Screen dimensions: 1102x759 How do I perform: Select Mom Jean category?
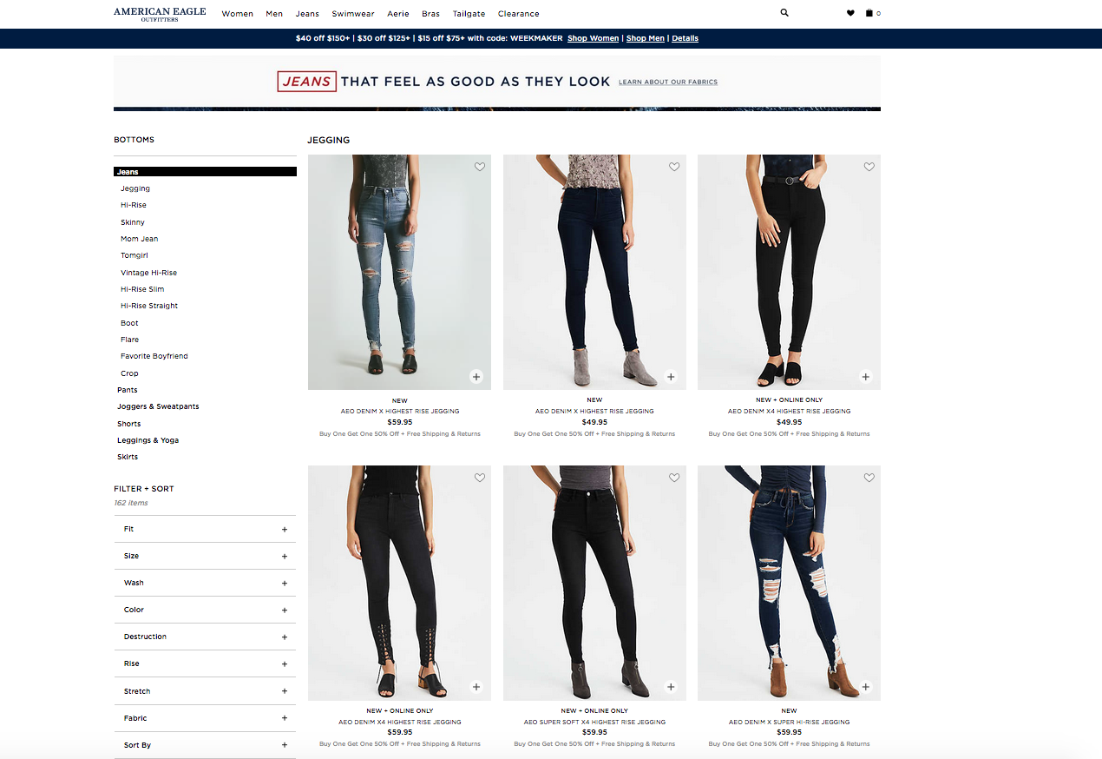[140, 239]
